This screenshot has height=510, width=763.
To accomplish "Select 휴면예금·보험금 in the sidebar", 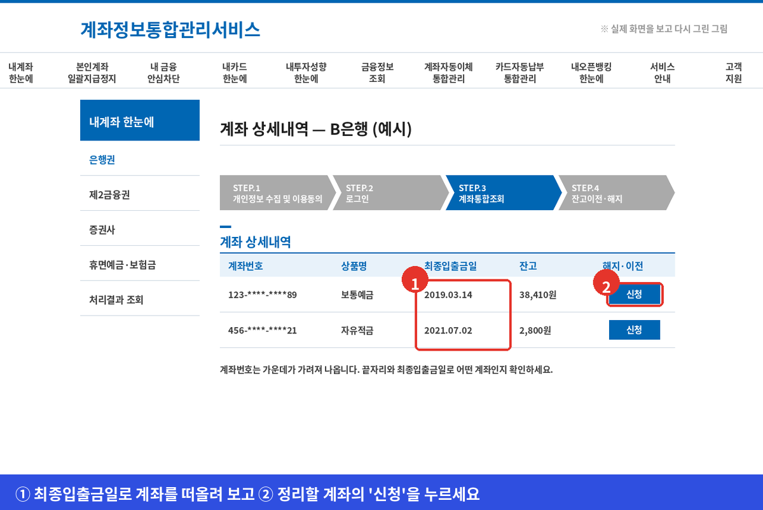I will (140, 265).
